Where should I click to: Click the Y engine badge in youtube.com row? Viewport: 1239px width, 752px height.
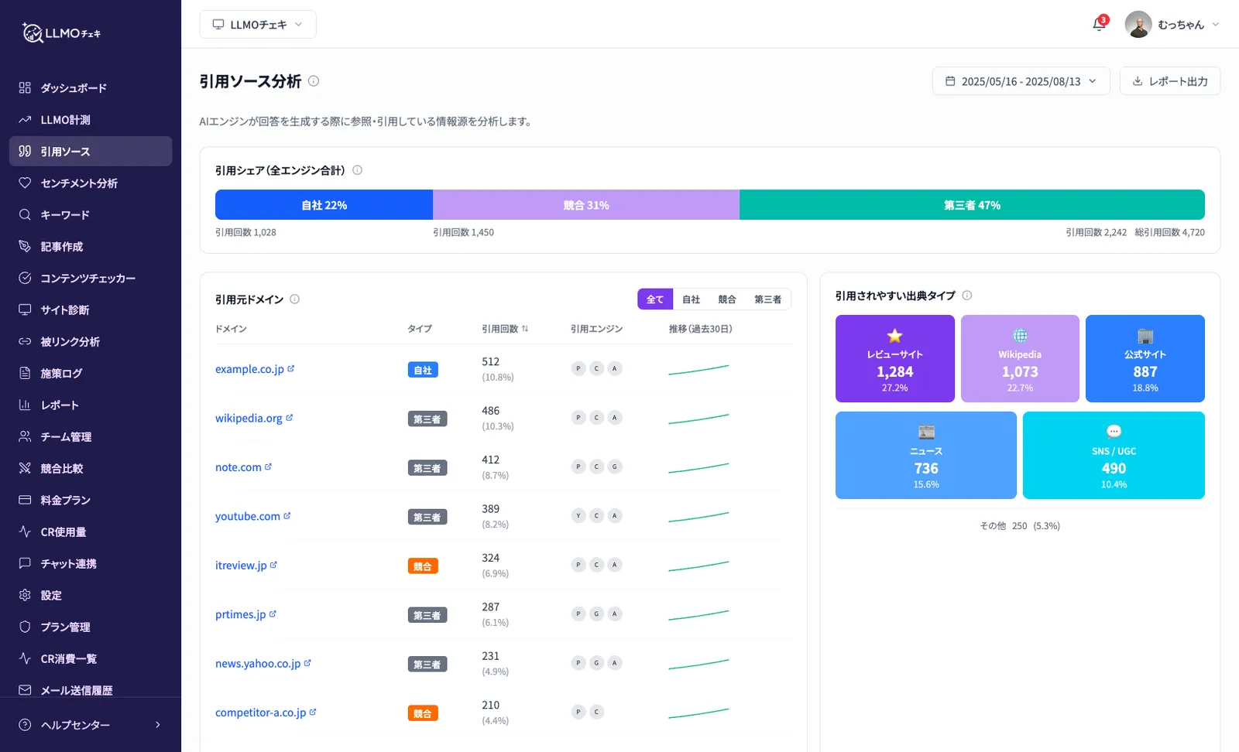point(578,515)
